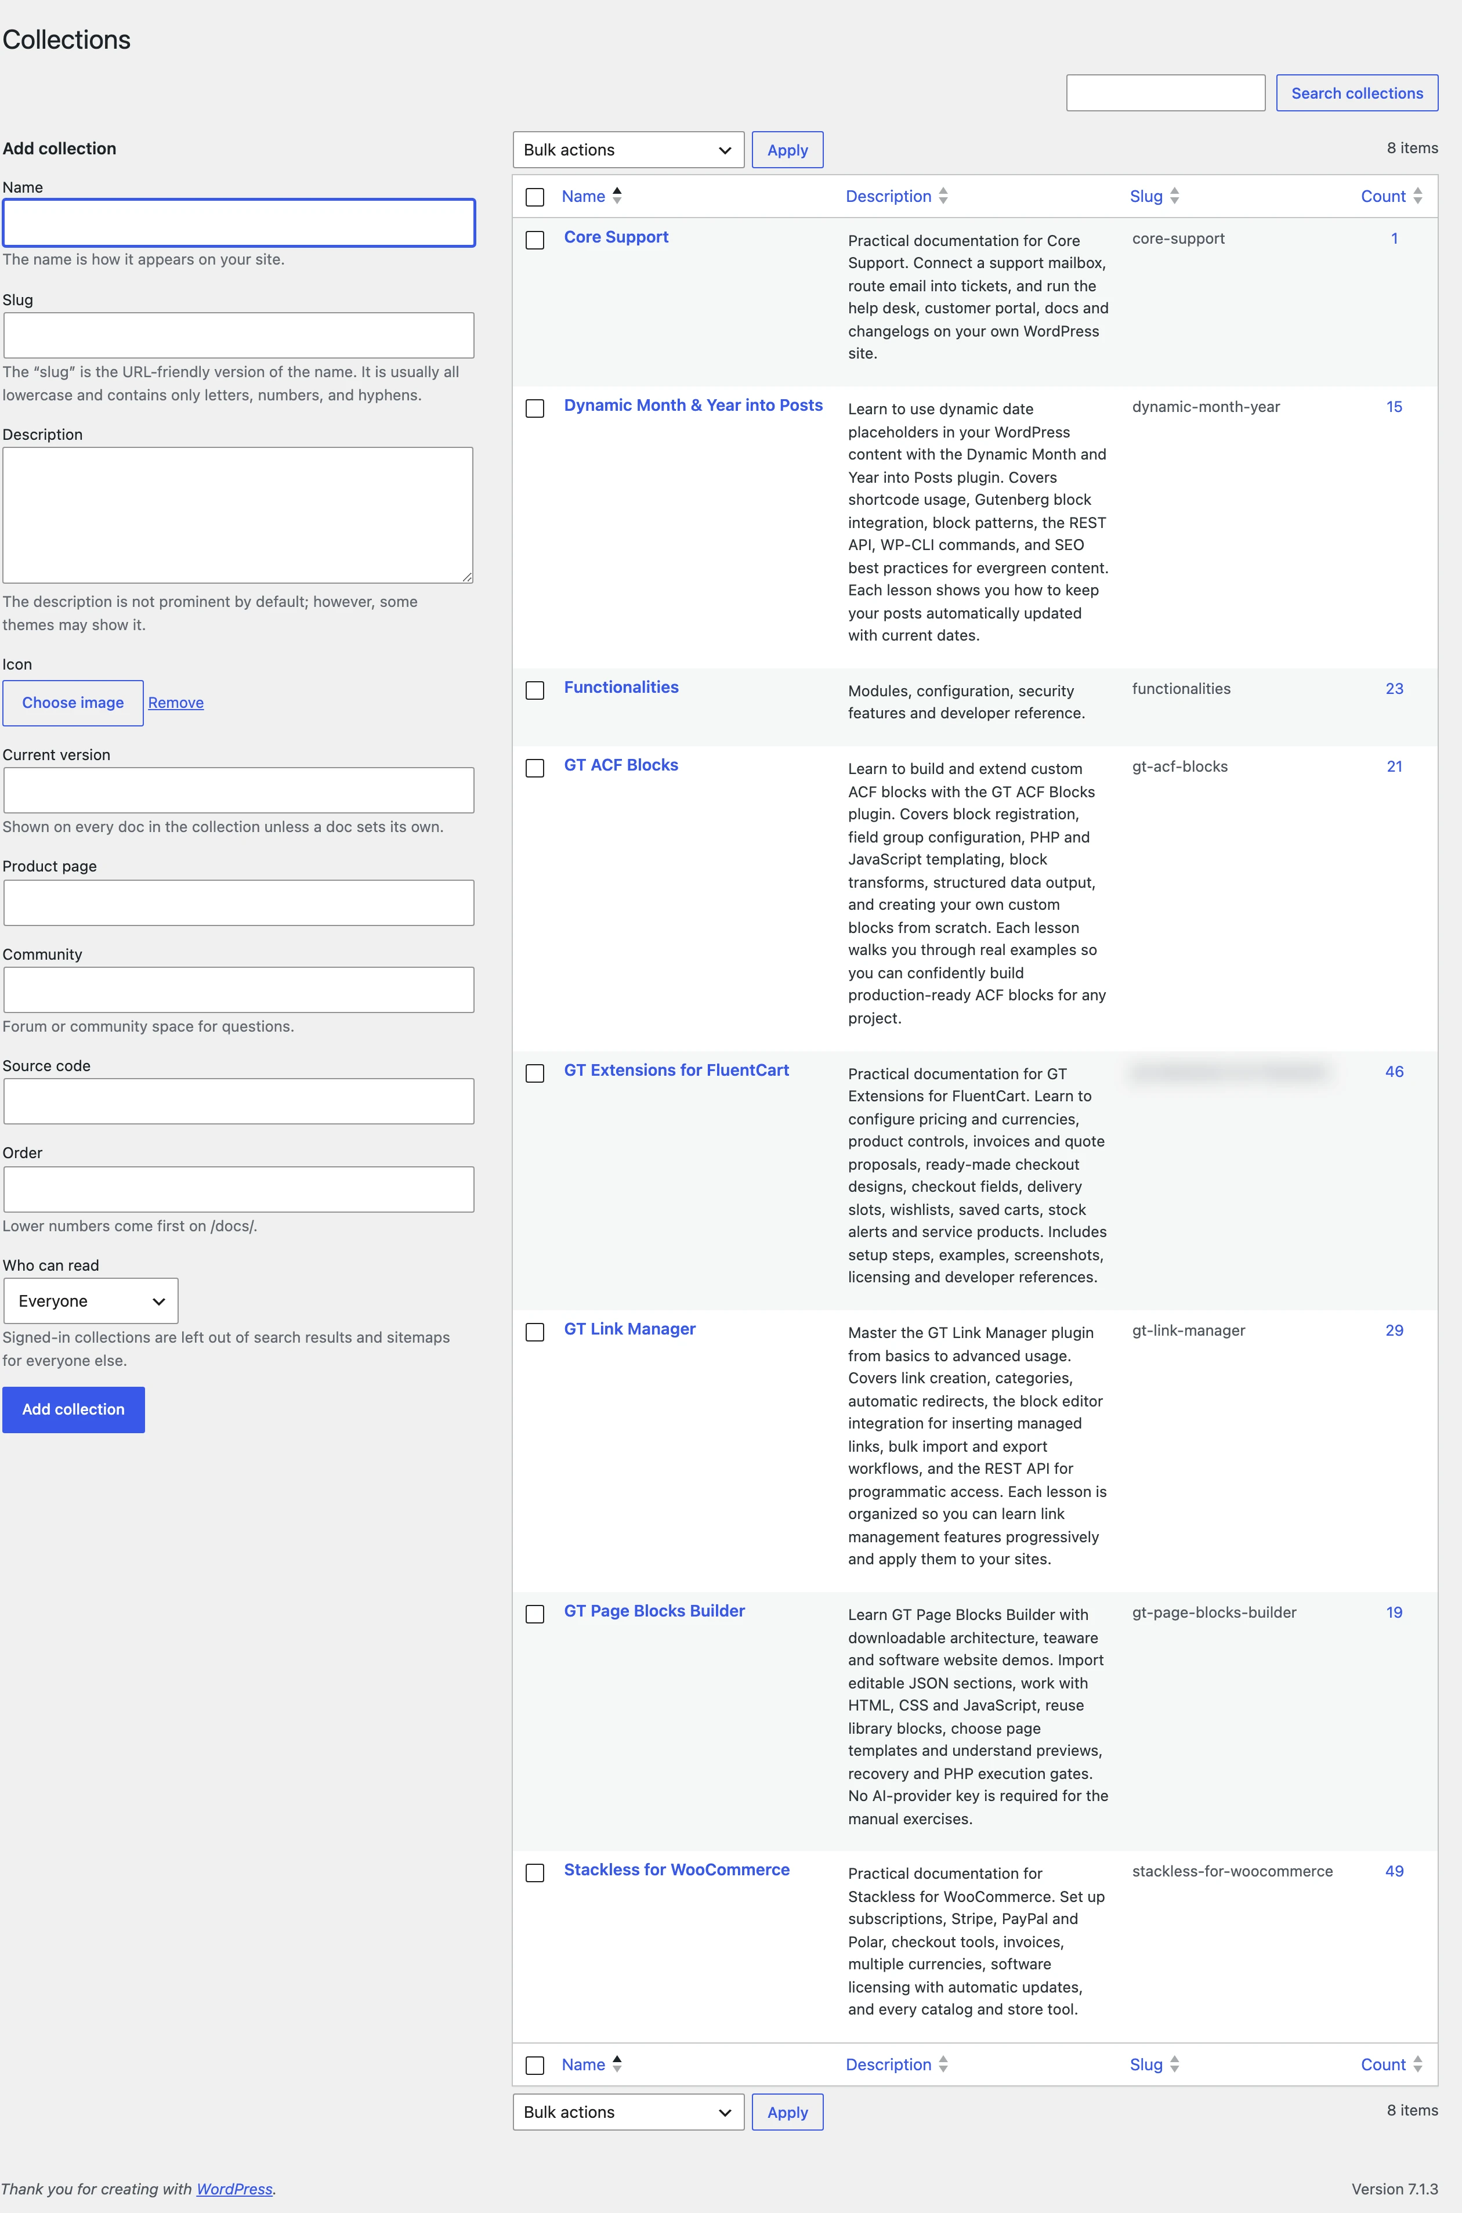Open the top Bulk actions dropdown
Image resolution: width=1462 pixels, height=2213 pixels.
click(628, 149)
